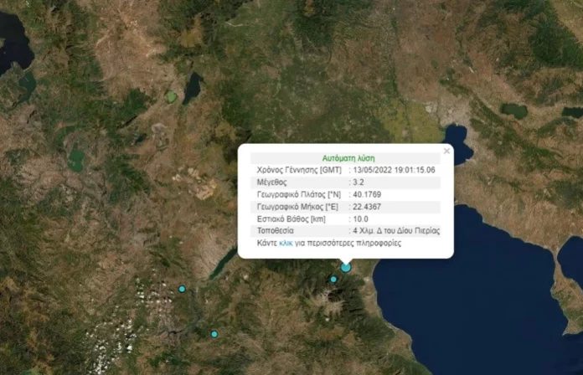Click the focal depth value 10.0

pyautogui.click(x=361, y=218)
